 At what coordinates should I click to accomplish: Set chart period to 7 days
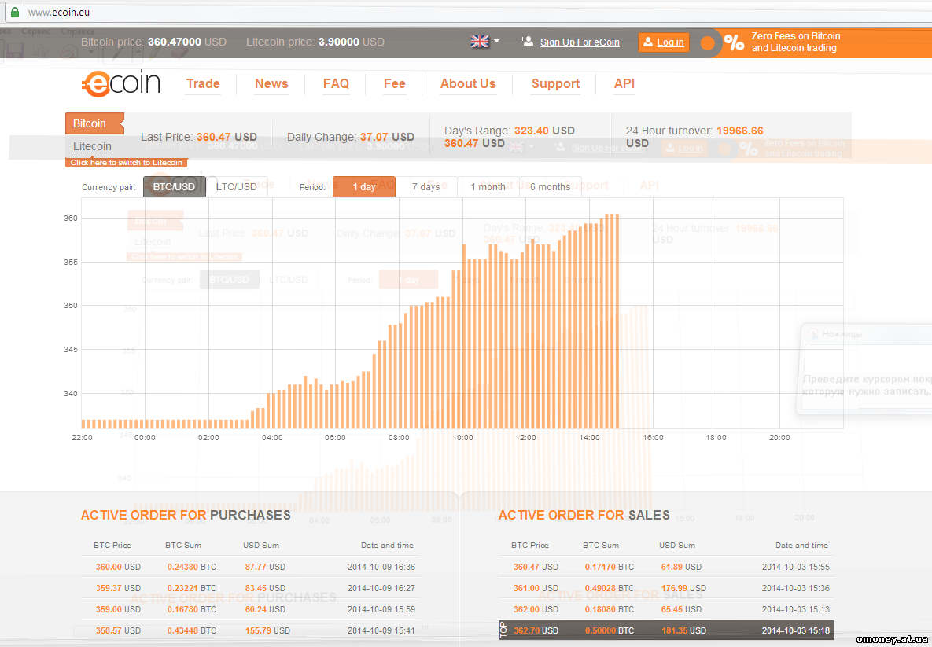pyautogui.click(x=426, y=186)
